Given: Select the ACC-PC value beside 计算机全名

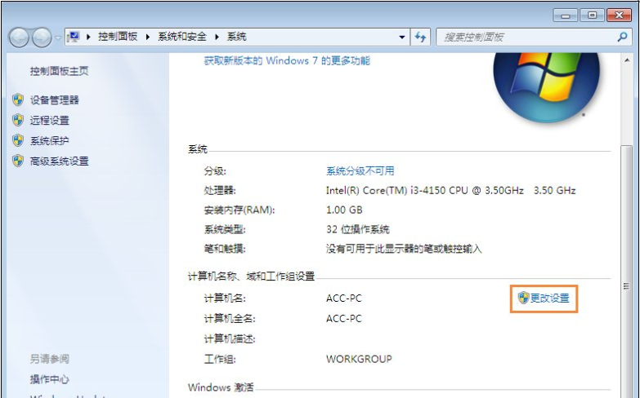Looking at the screenshot, I should [x=343, y=319].
